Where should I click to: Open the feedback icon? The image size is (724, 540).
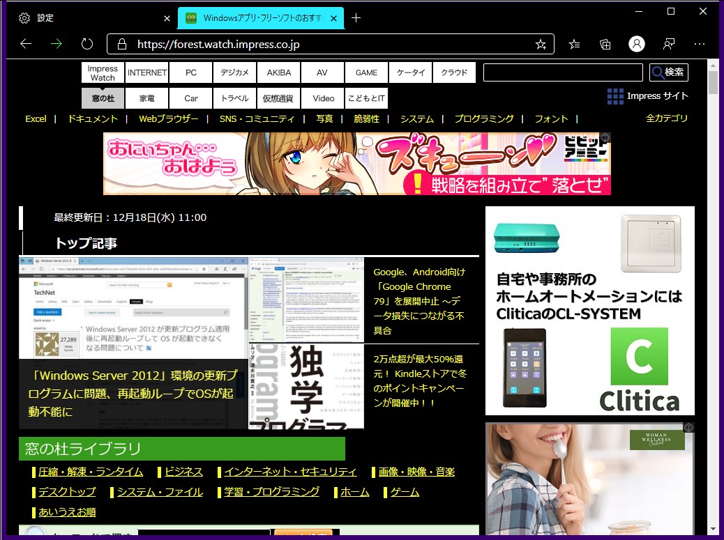point(668,45)
